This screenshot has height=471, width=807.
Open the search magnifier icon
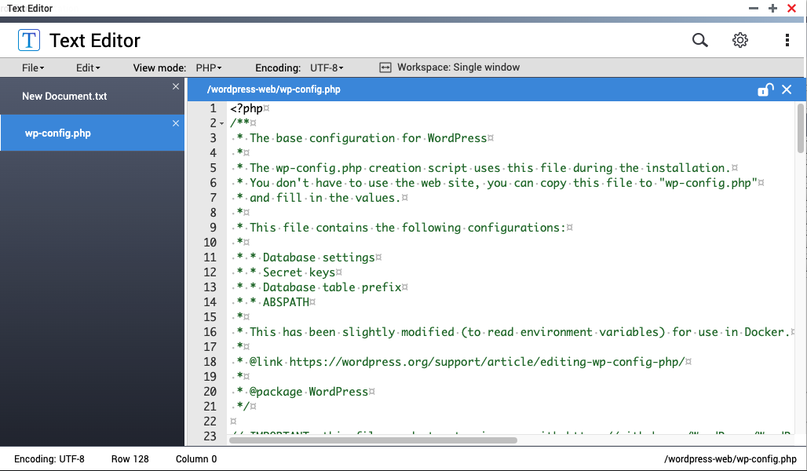pos(699,40)
